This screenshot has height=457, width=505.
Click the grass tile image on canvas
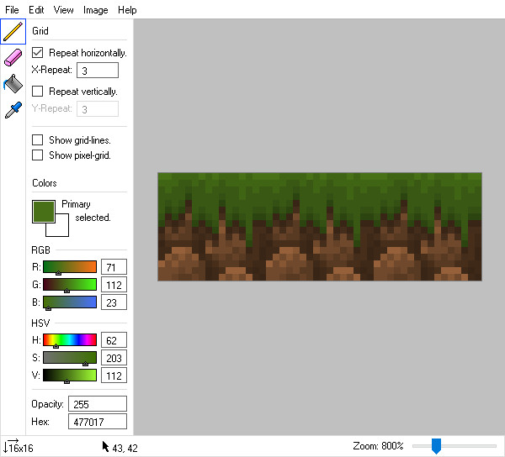320,227
